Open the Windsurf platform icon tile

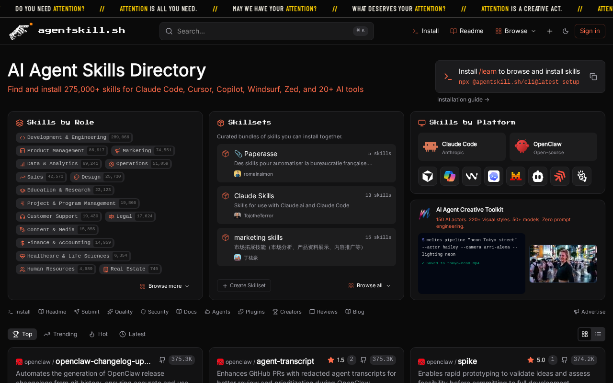coord(472,176)
